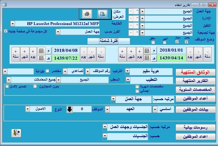Viewport: 218px width, 146px height.
Task: Click the م button beside 2018/04/08
Action: click(48, 51)
